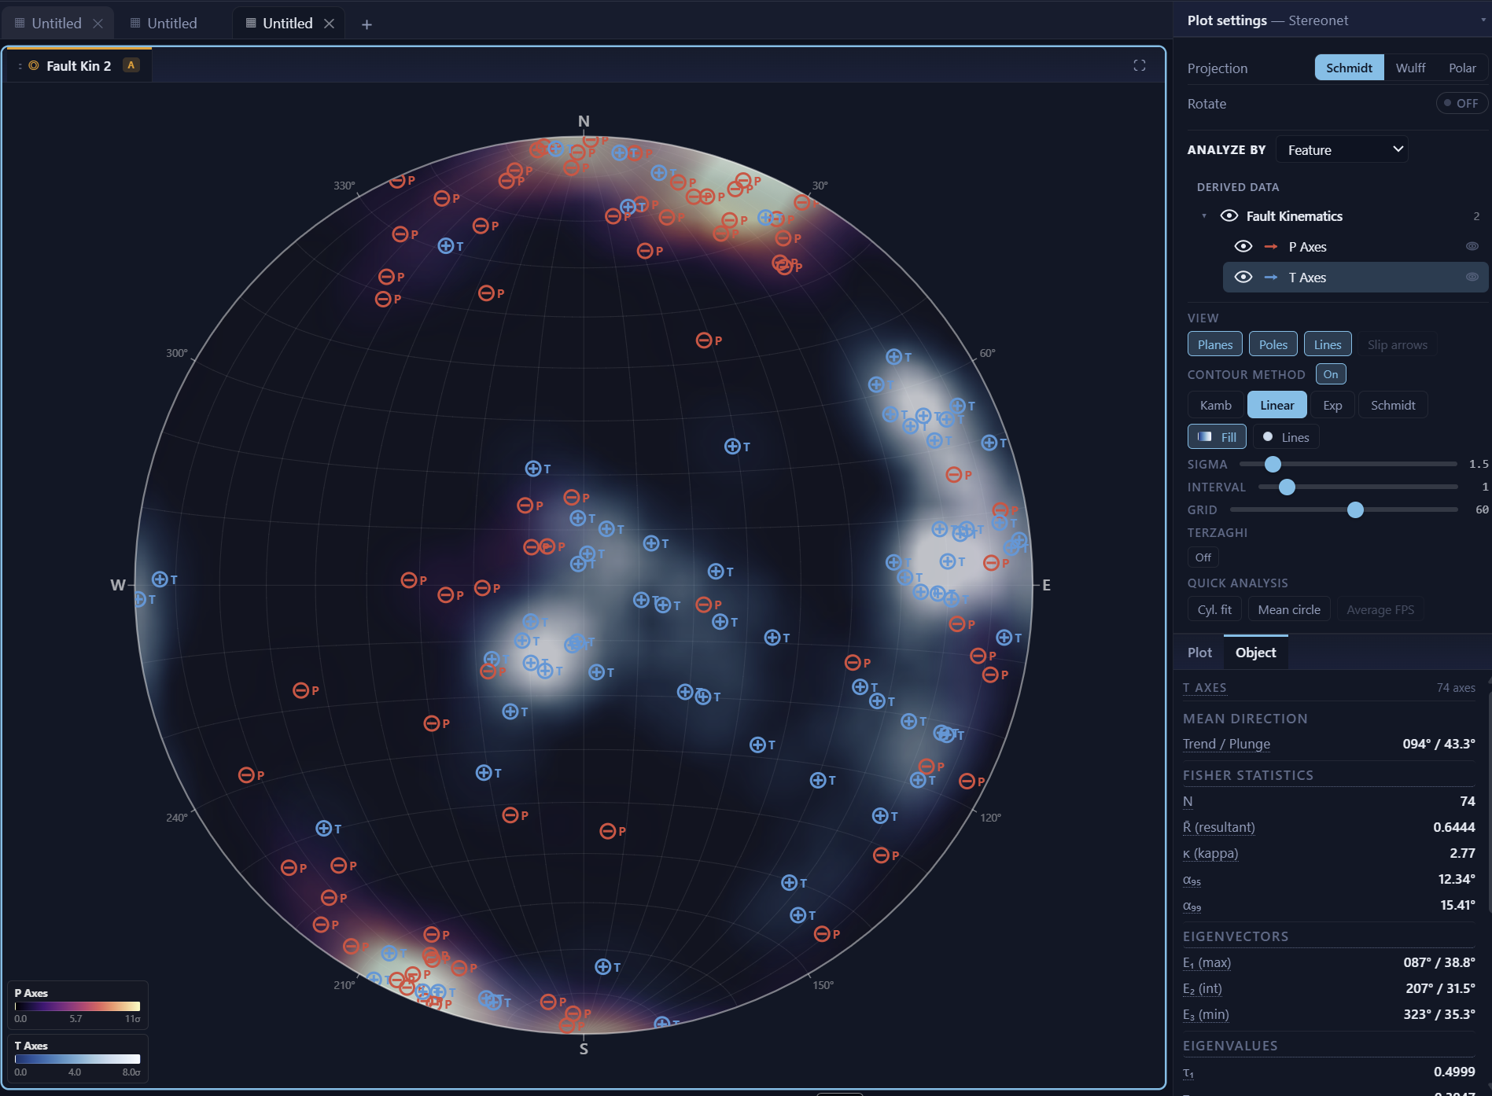Click the Average FPS button
Viewport: 1492px width, 1096px height.
[1380, 609]
